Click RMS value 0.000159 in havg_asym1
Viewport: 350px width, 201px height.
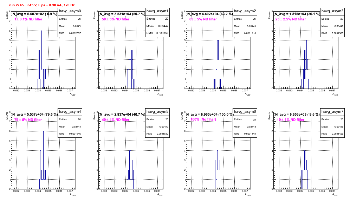click(x=163, y=33)
